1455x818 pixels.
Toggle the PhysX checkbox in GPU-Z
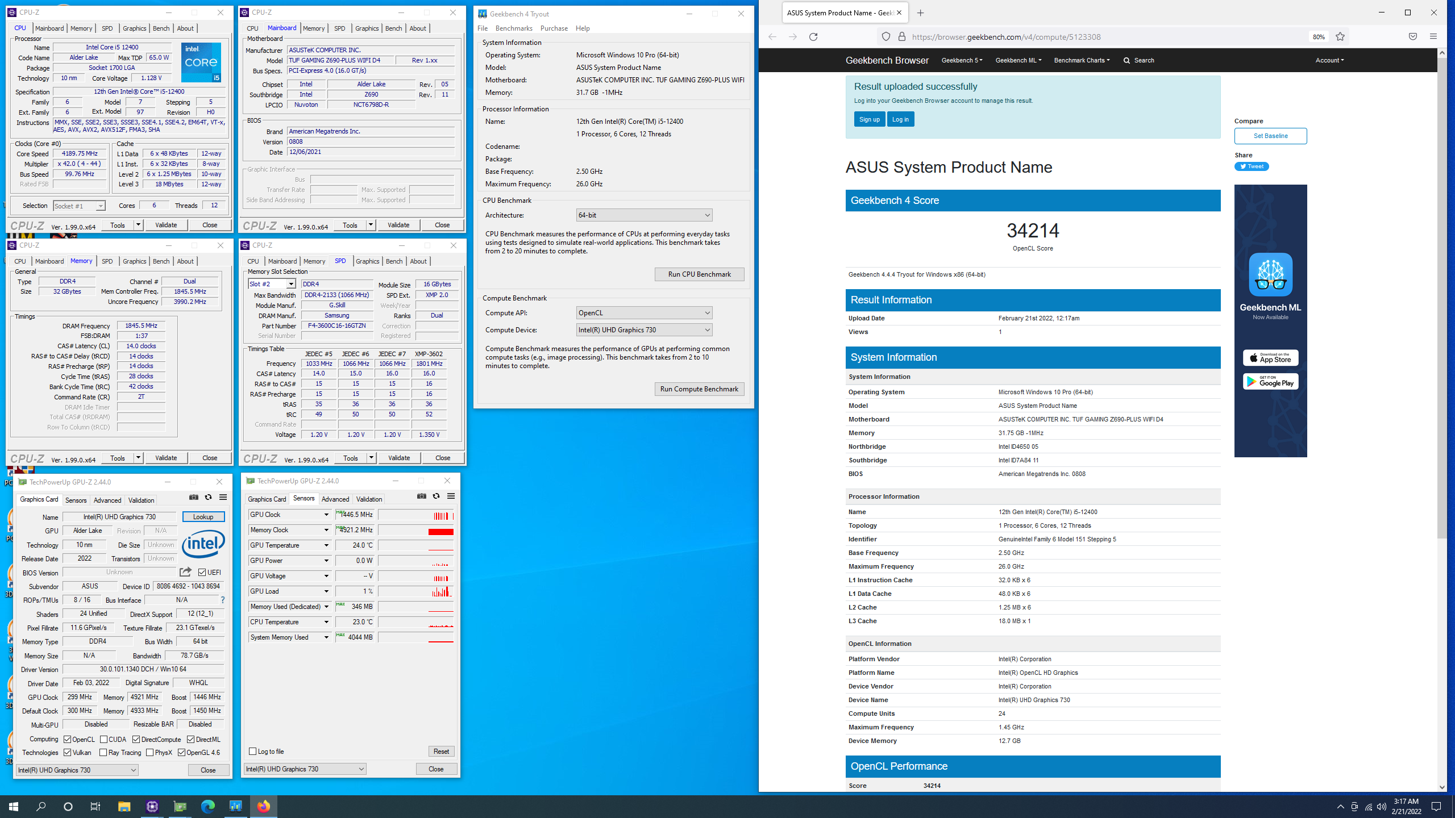point(150,753)
